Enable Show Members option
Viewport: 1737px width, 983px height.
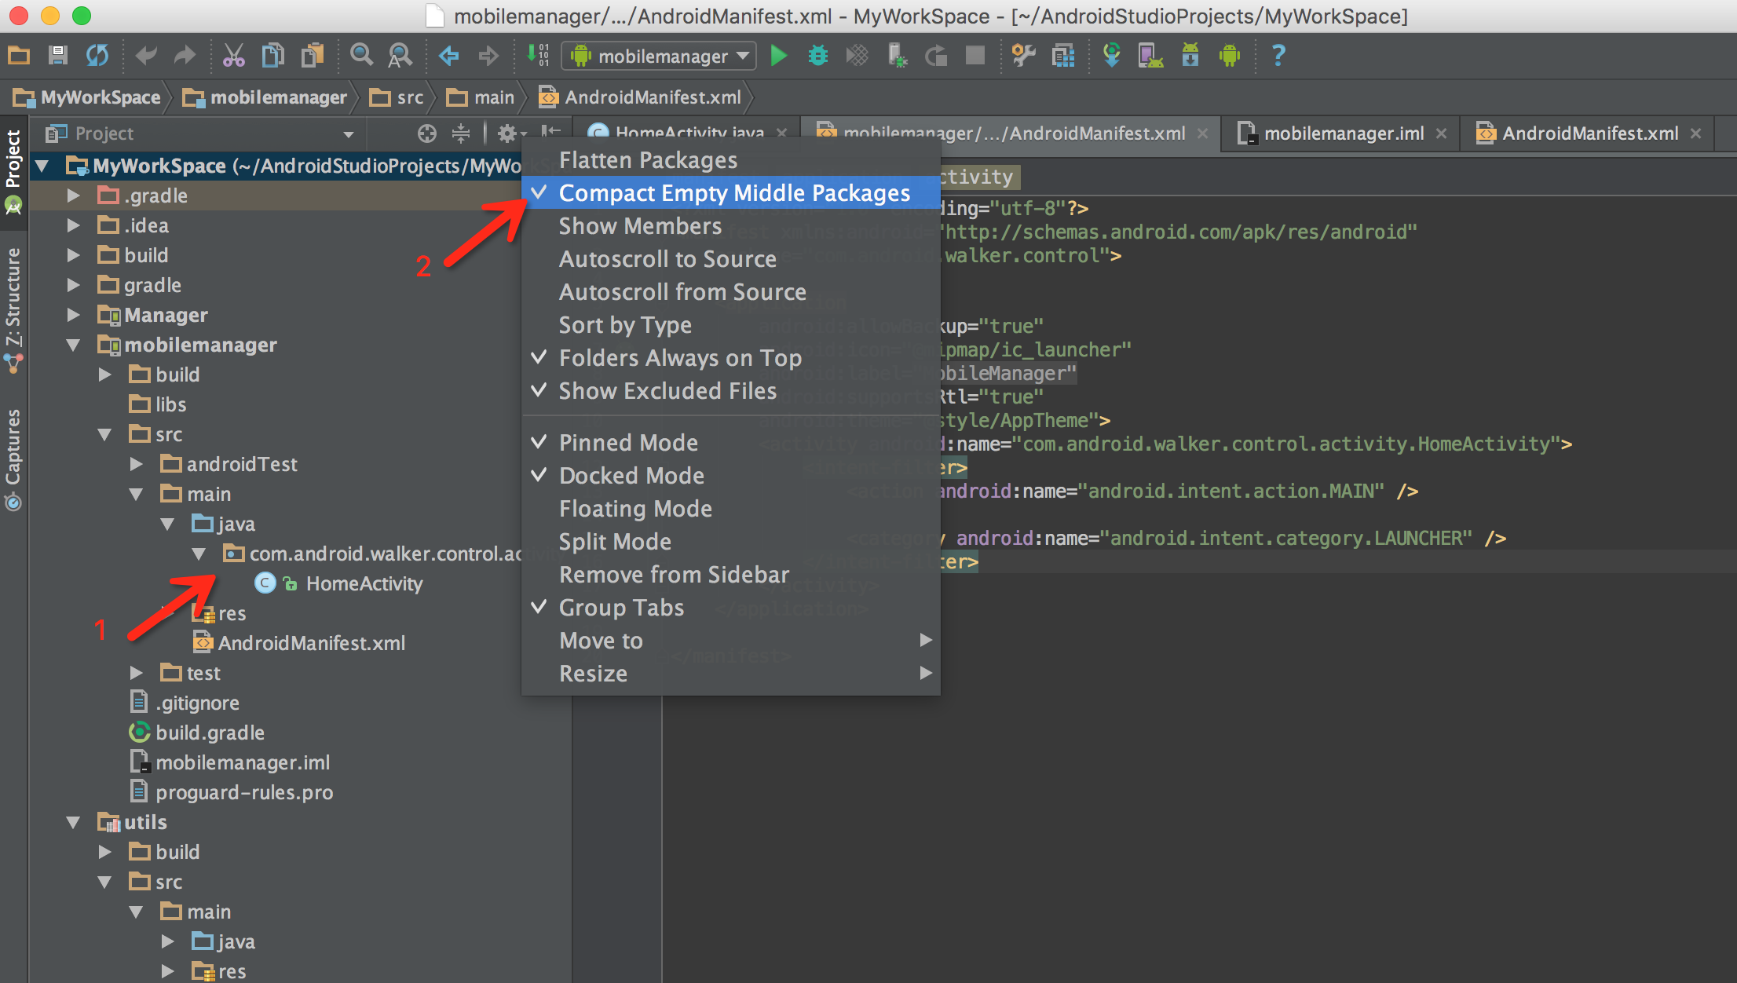(x=730, y=226)
